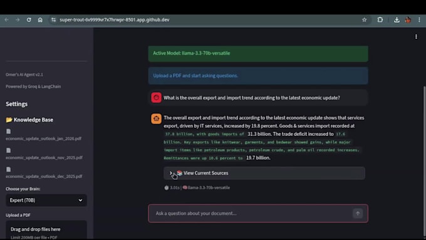
Task: Open the browser extensions menu
Action: 380,20
